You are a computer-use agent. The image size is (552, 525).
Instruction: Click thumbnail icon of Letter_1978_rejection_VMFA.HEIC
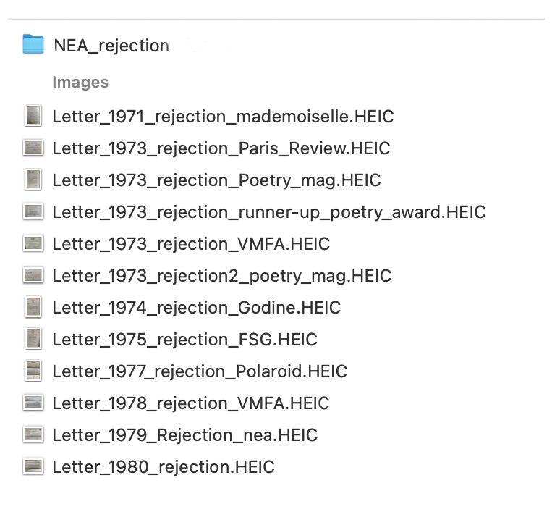[x=33, y=403]
